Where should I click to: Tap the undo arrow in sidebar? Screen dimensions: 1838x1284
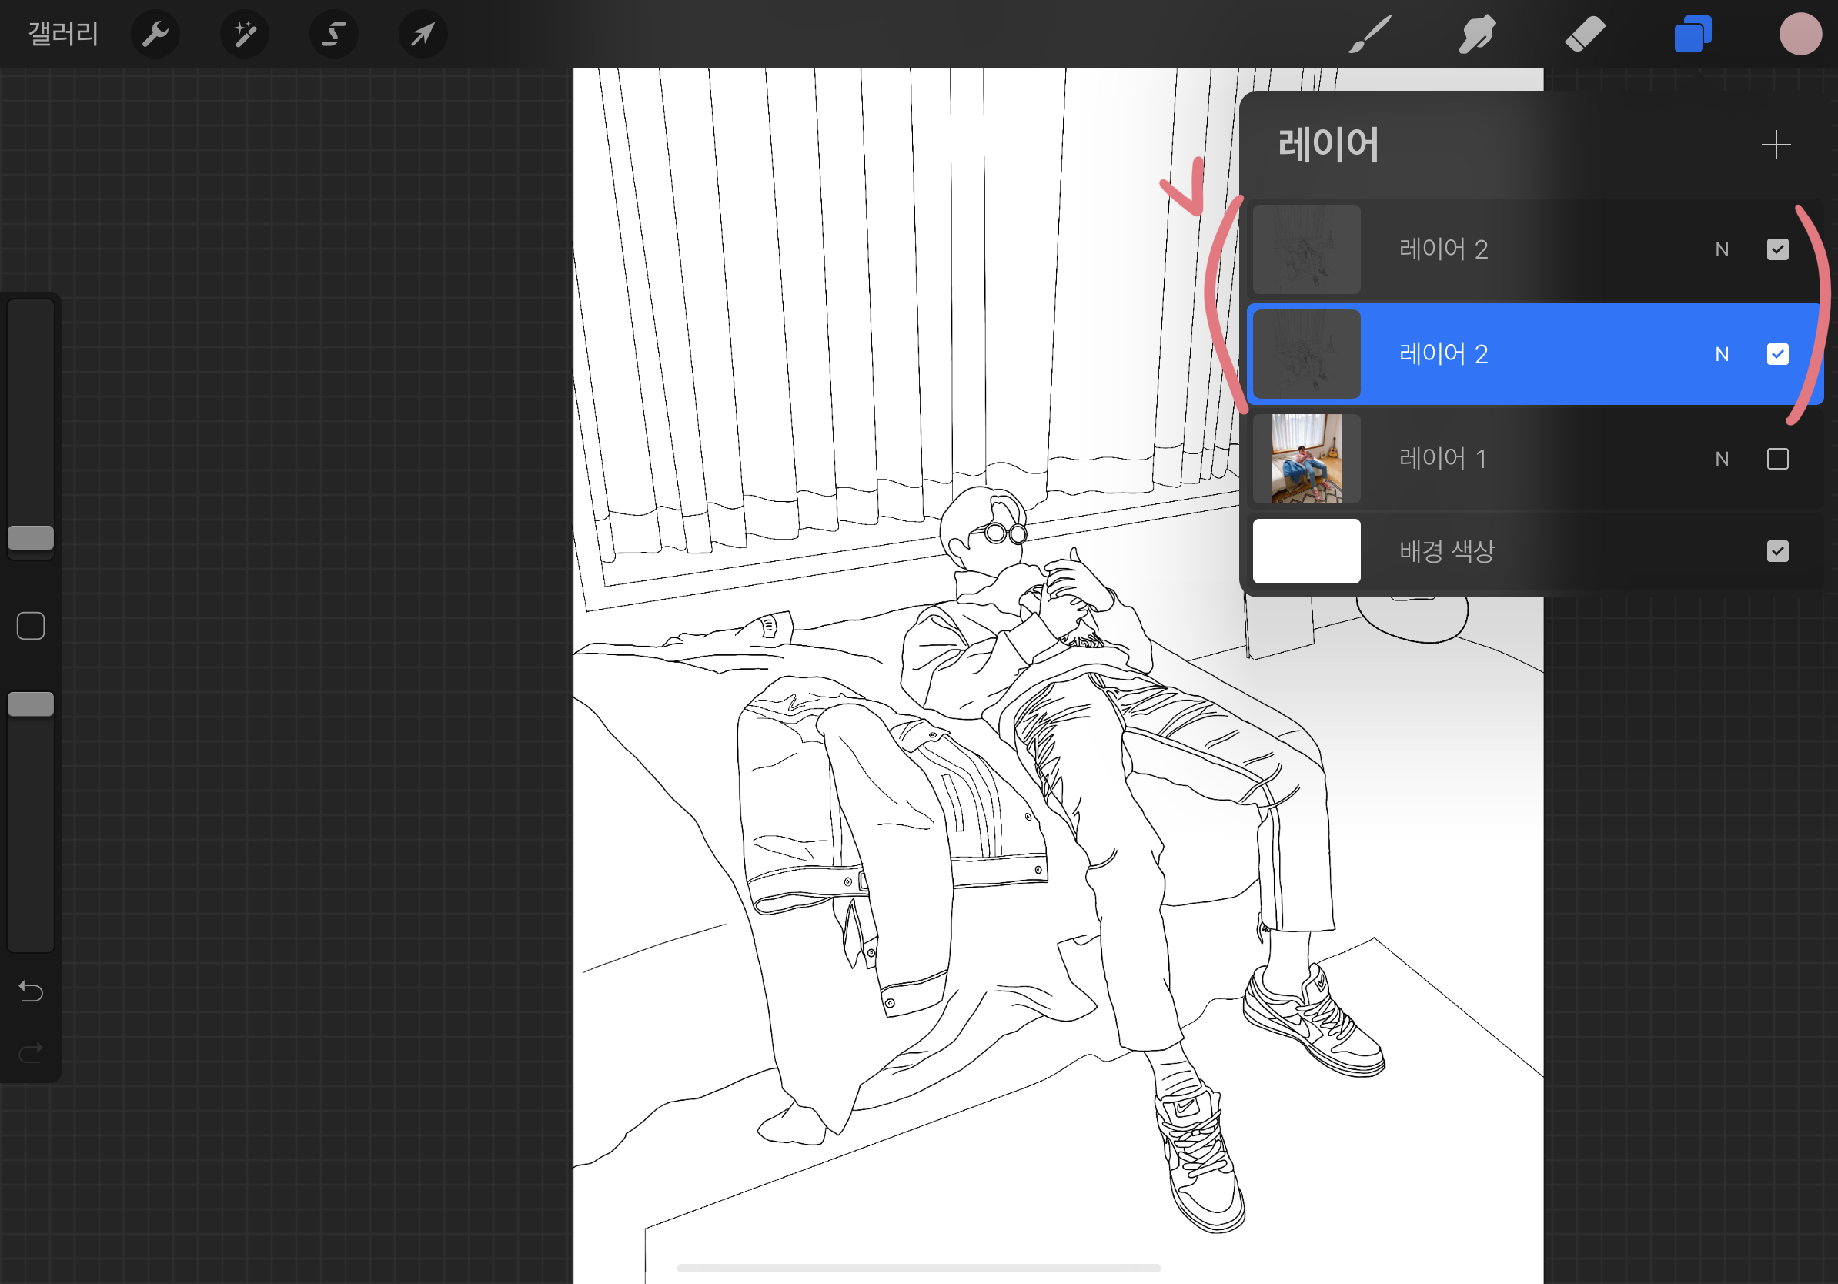pyautogui.click(x=31, y=991)
